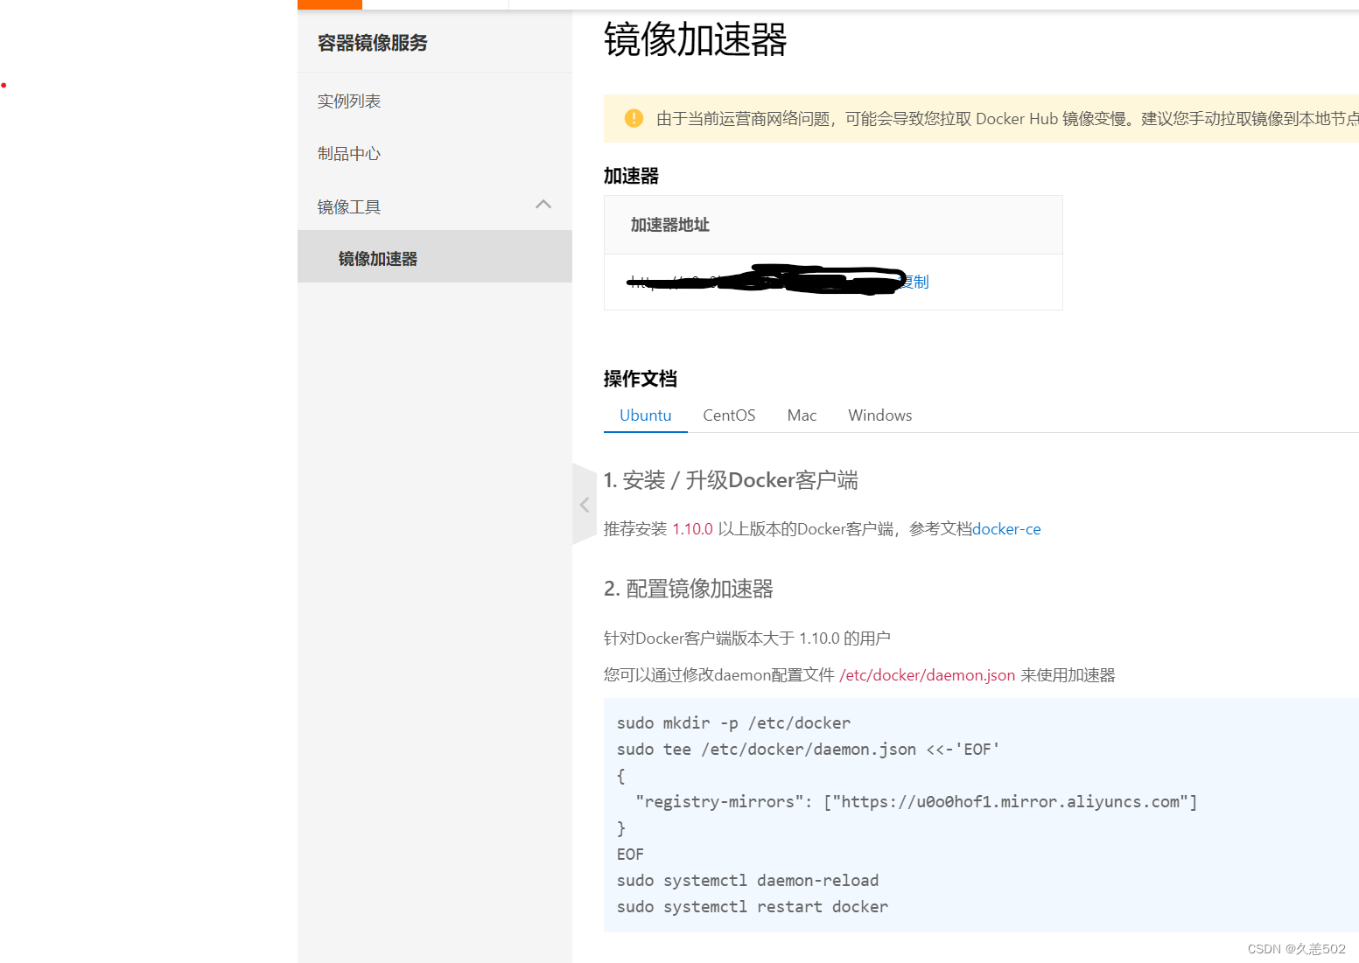The width and height of the screenshot is (1359, 963).
Task: Click 'sudo systemctl restart docker' code line
Action: (753, 907)
